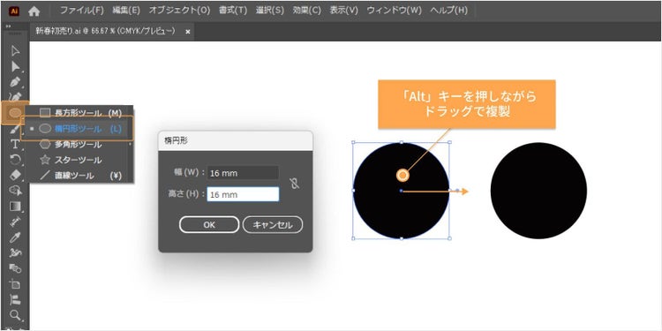The width and height of the screenshot is (662, 331).
Task: Click the 楕円形 dialog title bar
Action: (236, 141)
